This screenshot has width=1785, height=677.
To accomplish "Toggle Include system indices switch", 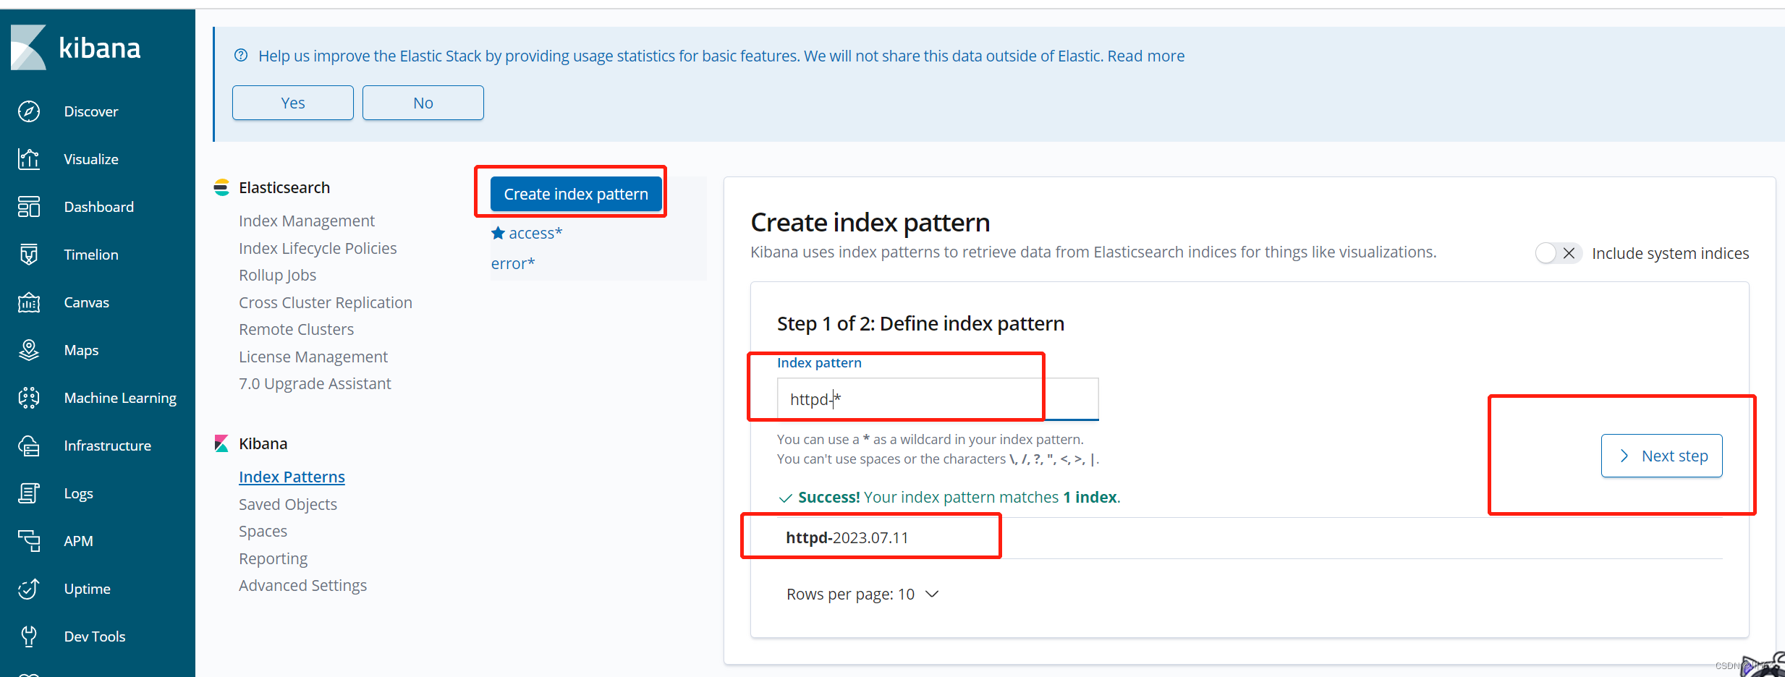I will (1558, 253).
